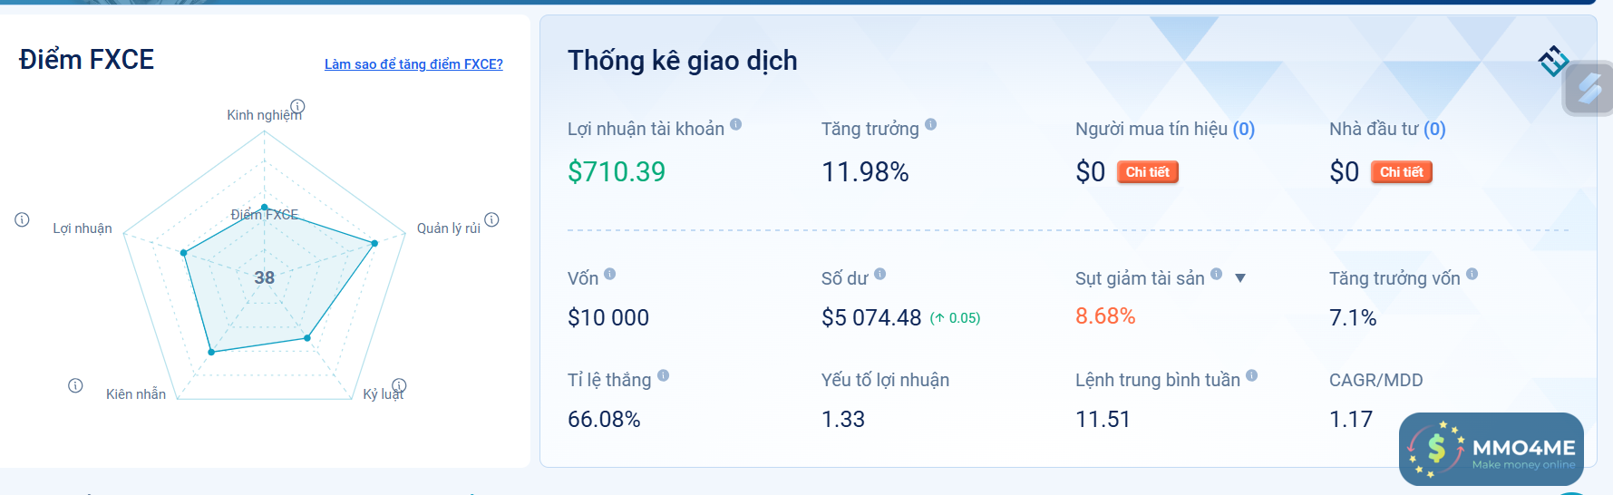Viewport: 1613px width, 495px height.
Task: Click info icon for Lệnh trung bình tuần
Action: coord(1251,375)
